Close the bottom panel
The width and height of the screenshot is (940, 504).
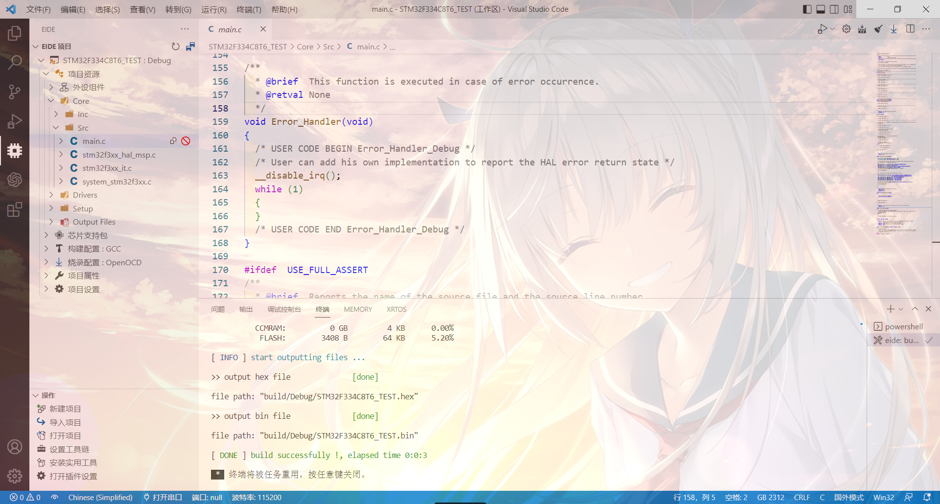(x=928, y=309)
